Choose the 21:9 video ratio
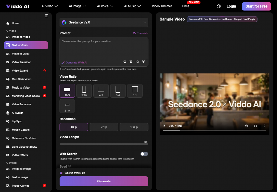 (67, 106)
